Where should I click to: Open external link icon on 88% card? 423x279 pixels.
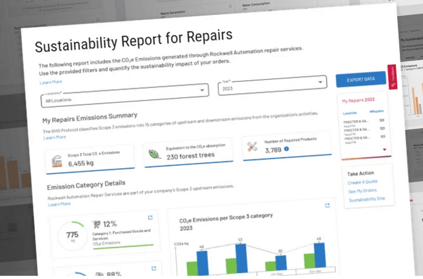154,269
